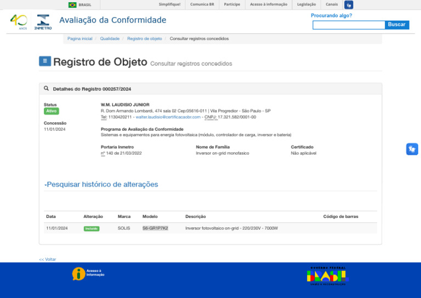
Task: Open the Simplifique! menu item
Action: [169, 4]
